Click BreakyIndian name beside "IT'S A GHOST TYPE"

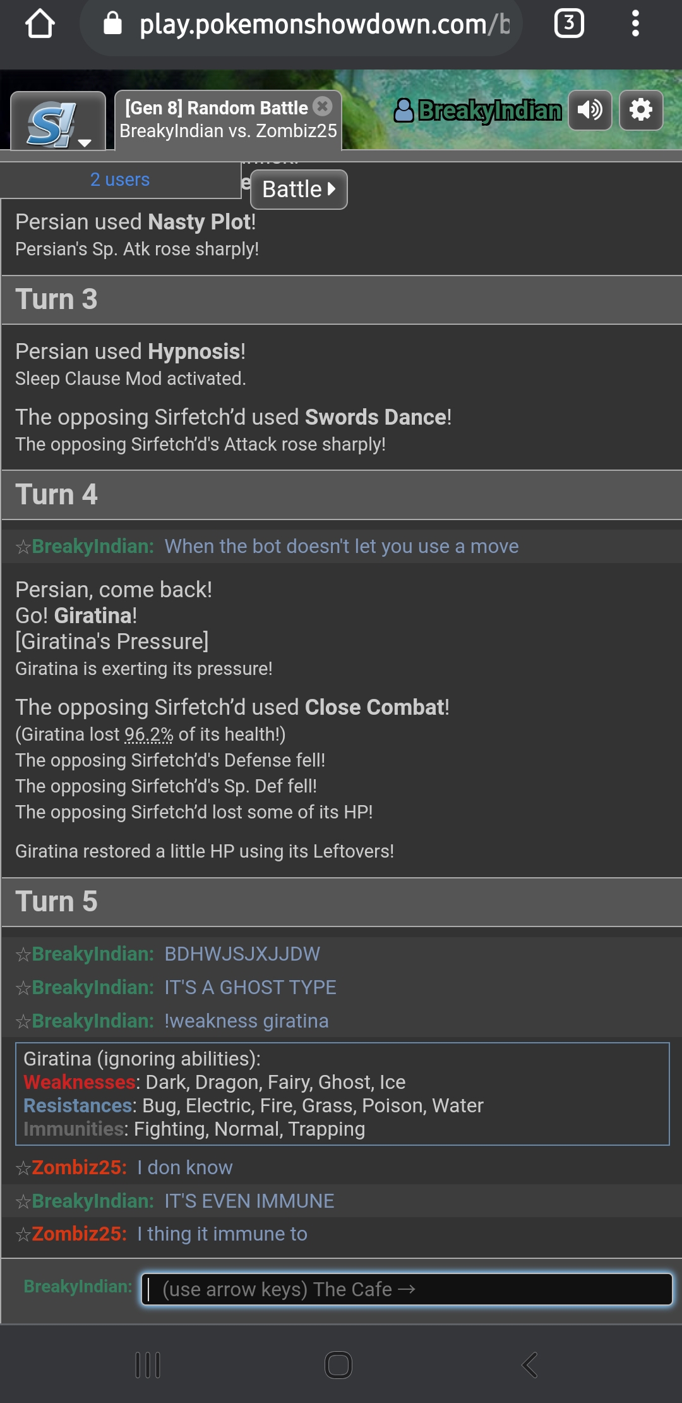click(92, 987)
